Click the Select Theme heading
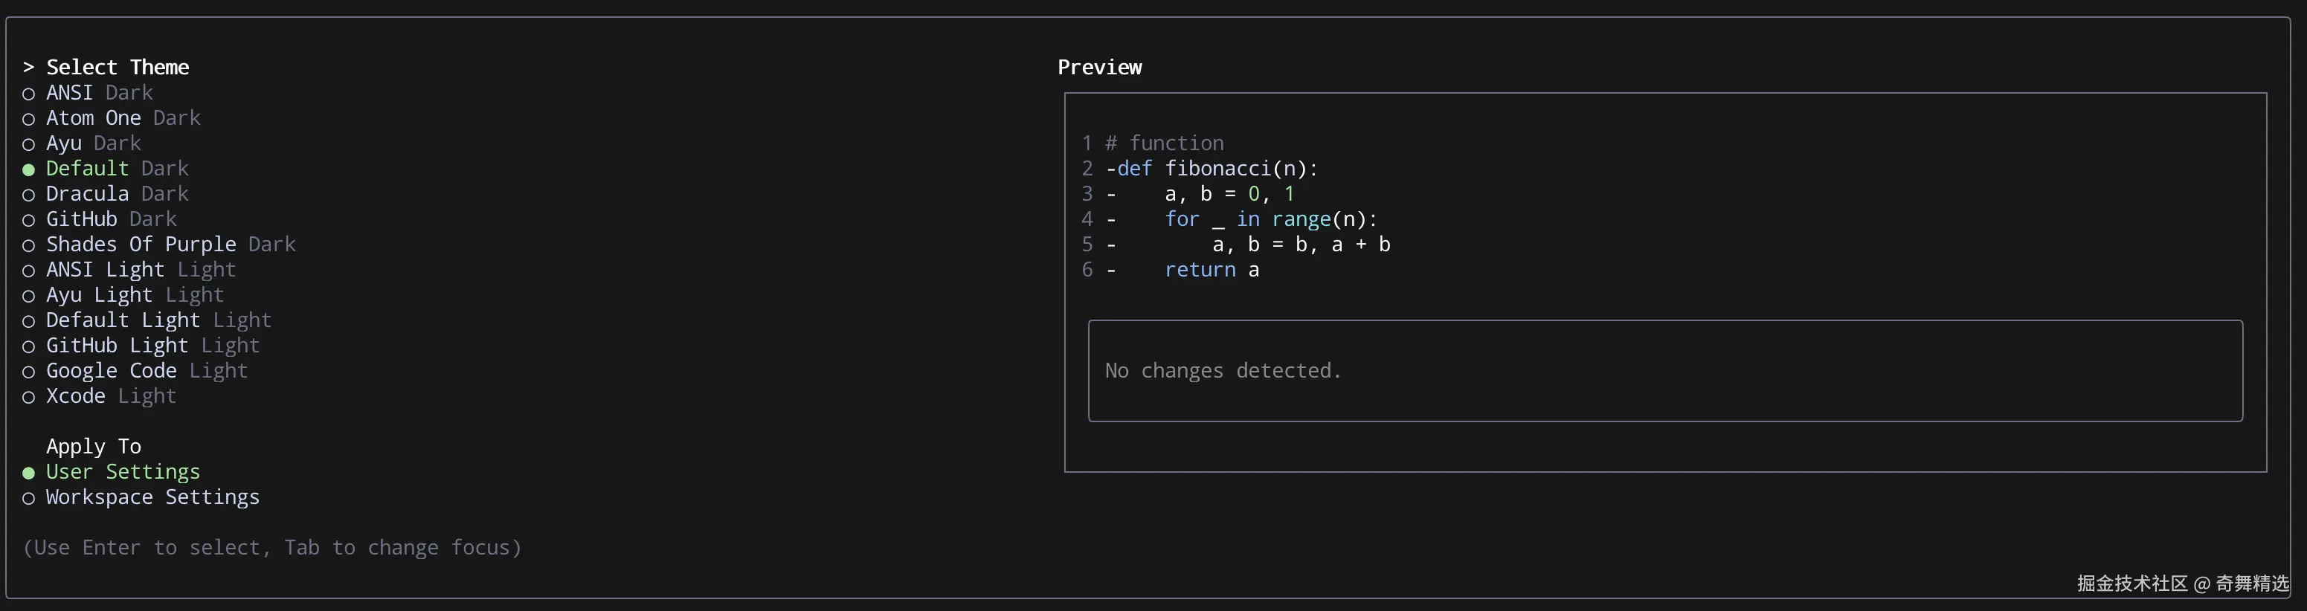This screenshot has height=611, width=2307. click(x=118, y=67)
